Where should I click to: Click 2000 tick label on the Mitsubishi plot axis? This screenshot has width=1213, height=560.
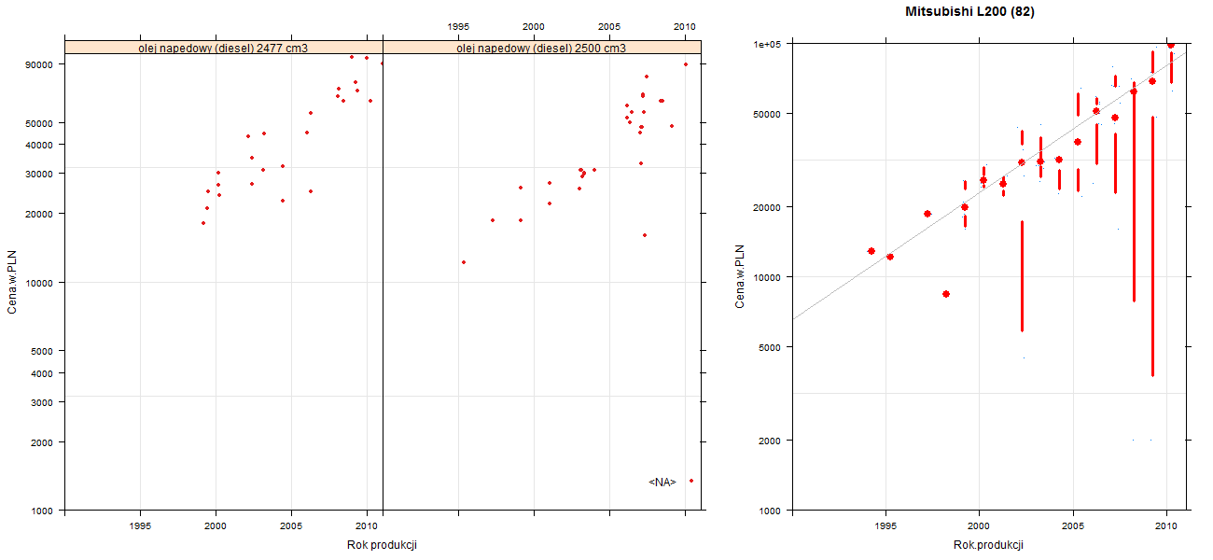coord(769,440)
